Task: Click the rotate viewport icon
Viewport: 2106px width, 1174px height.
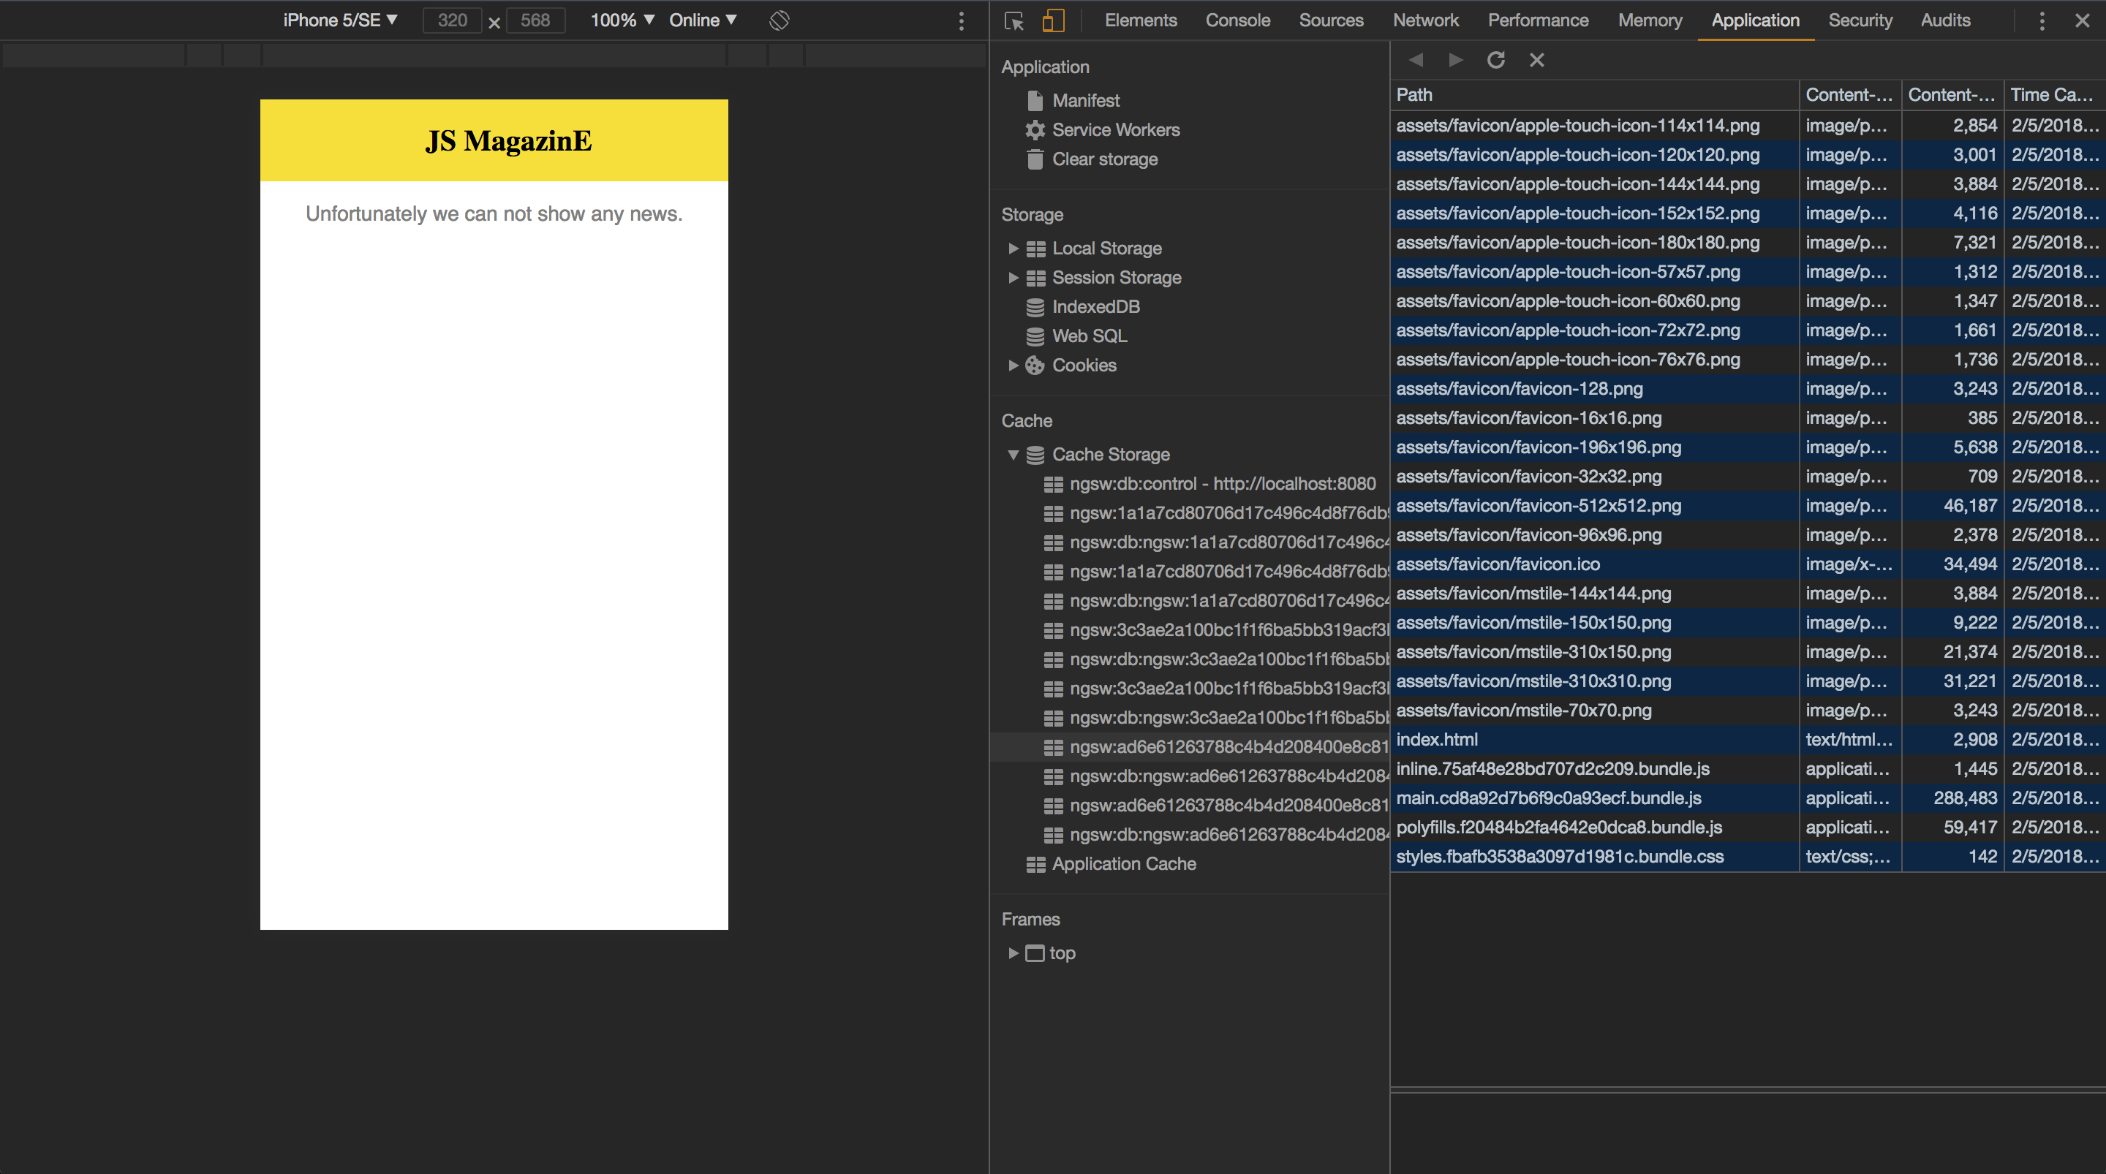Action: [778, 20]
